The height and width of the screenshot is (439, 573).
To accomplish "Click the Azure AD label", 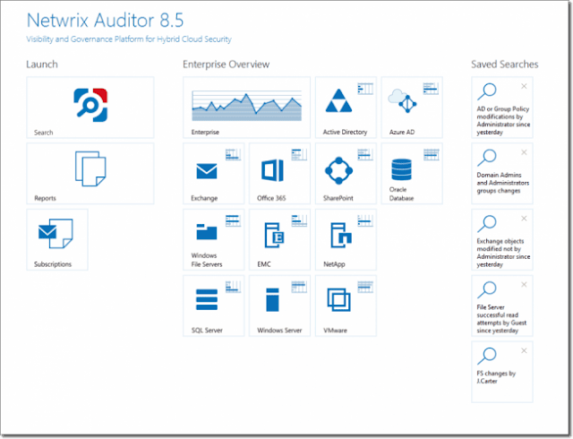I will point(402,132).
